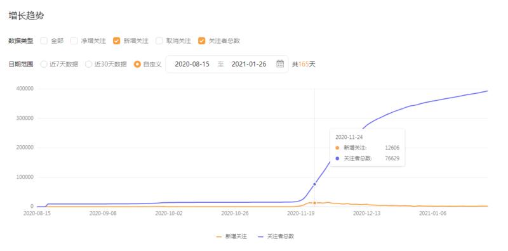The width and height of the screenshot is (508, 251).
Task: Click the 2020-10-02 x-axis label
Action: 169,213
